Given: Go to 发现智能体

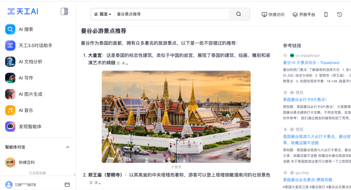Looking at the screenshot, I should click(x=30, y=127).
